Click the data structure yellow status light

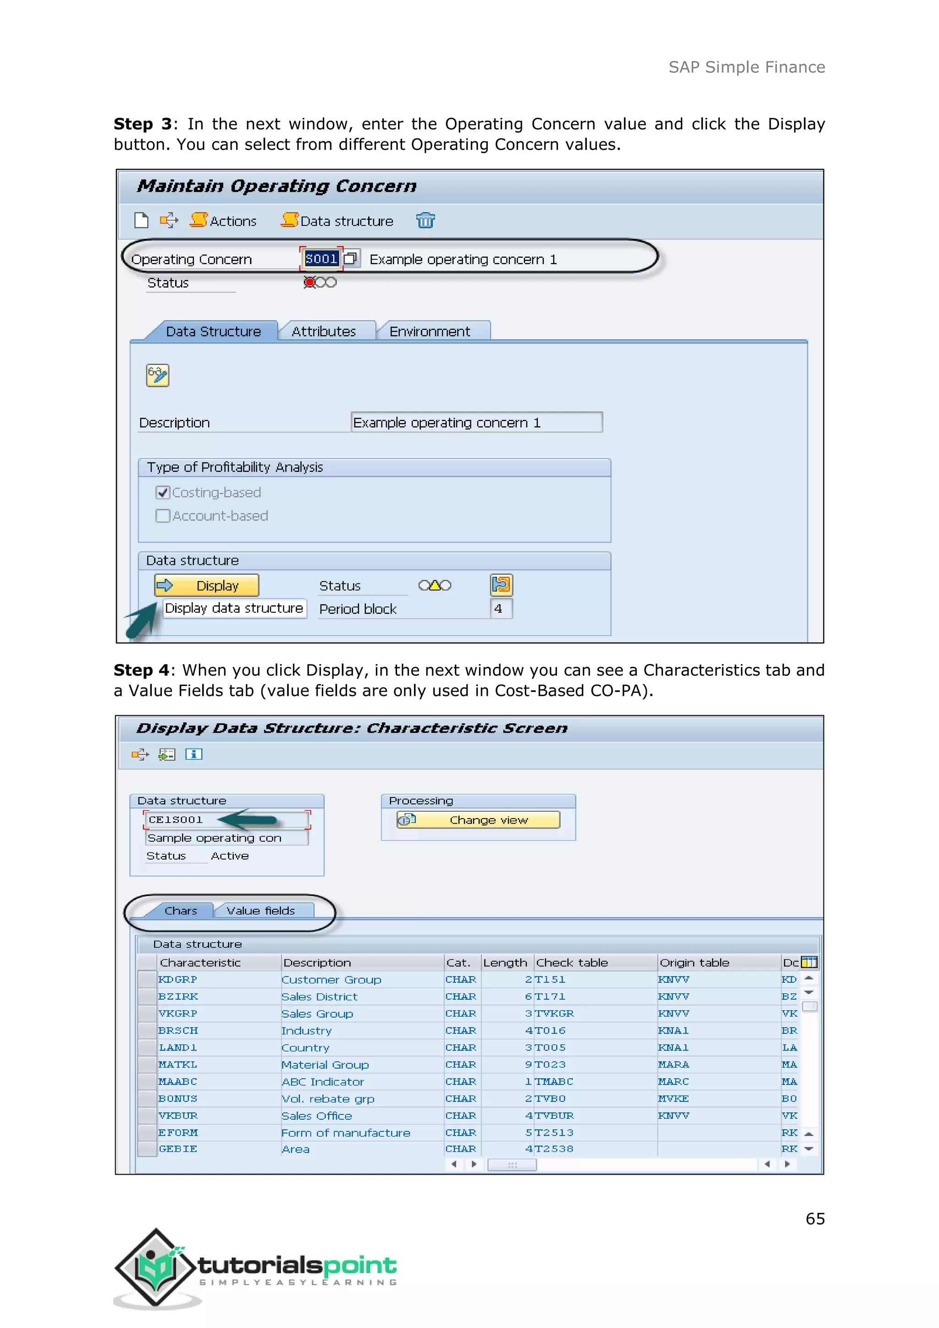click(x=435, y=585)
